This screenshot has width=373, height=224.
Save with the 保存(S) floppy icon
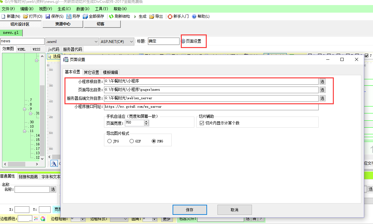(x=48, y=16)
